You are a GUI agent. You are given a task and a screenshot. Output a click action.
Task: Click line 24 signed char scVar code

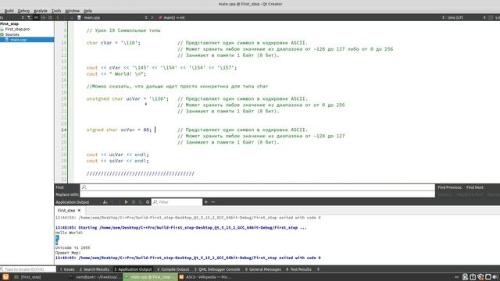(x=119, y=130)
